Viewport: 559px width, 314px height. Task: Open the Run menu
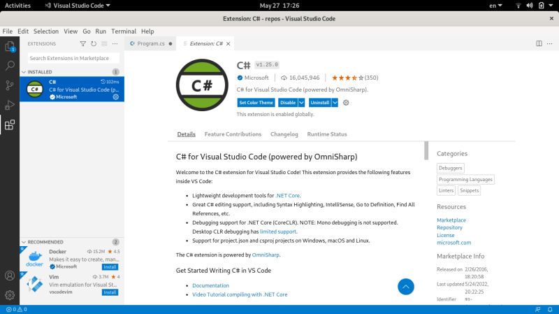101,31
